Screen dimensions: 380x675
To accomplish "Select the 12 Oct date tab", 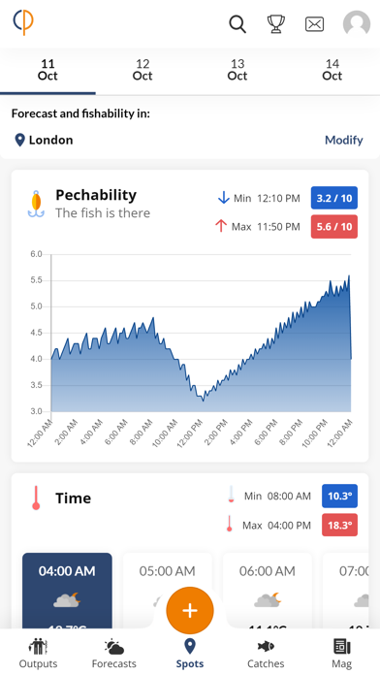I will [142, 70].
